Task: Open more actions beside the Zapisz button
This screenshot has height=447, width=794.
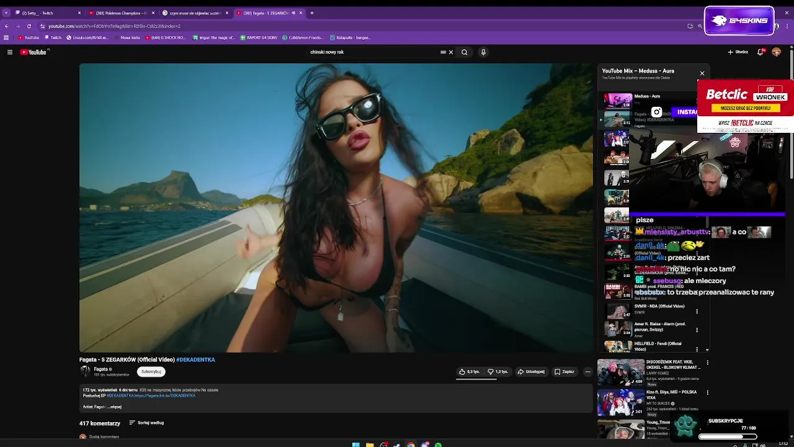Action: pos(588,372)
